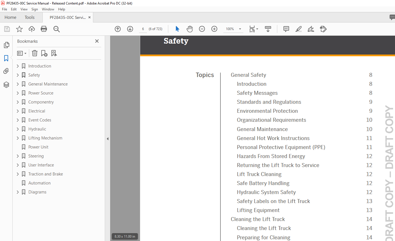Go to next page arrow
Image resolution: width=395 pixels, height=241 pixels.
point(130,29)
